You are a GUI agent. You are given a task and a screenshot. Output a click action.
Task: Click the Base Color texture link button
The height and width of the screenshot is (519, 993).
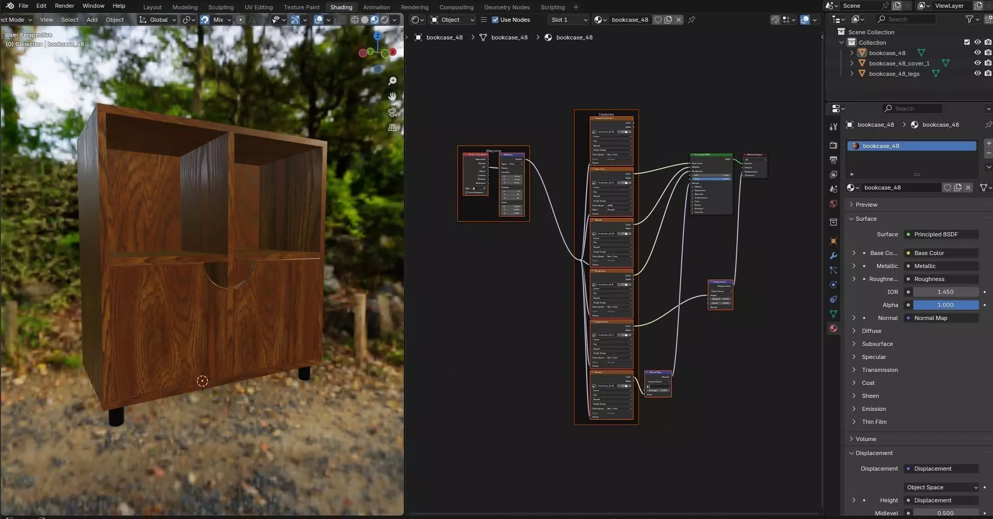[x=942, y=253]
